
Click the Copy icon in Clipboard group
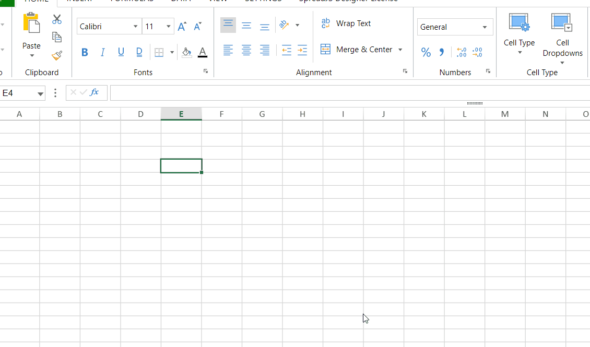(57, 37)
